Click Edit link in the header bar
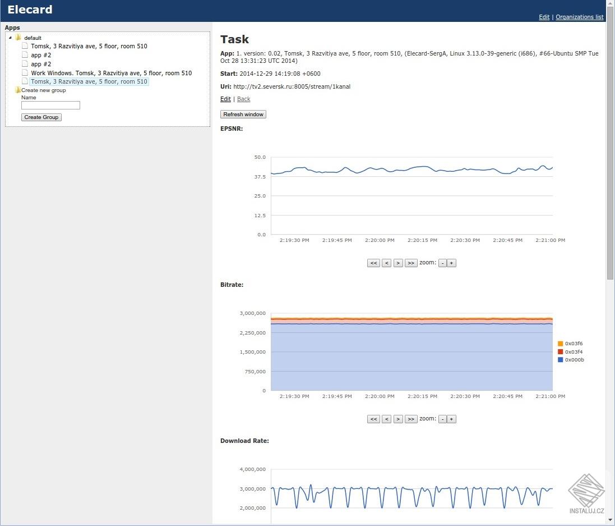This screenshot has width=615, height=526. (544, 17)
